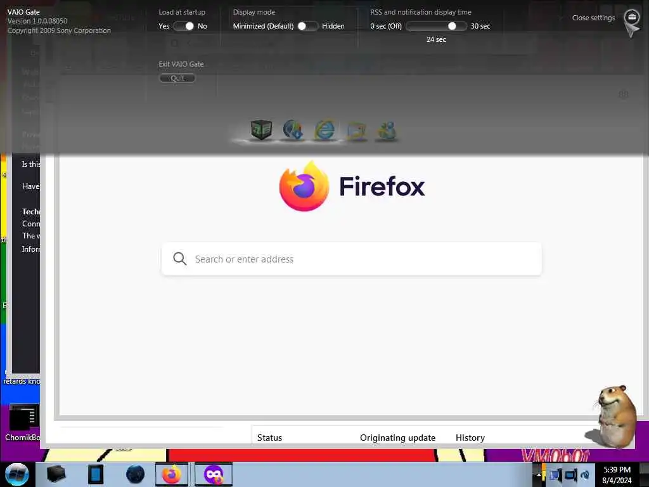The image size is (649, 487).
Task: Open the dark globe browser taskbar icon
Action: point(135,474)
